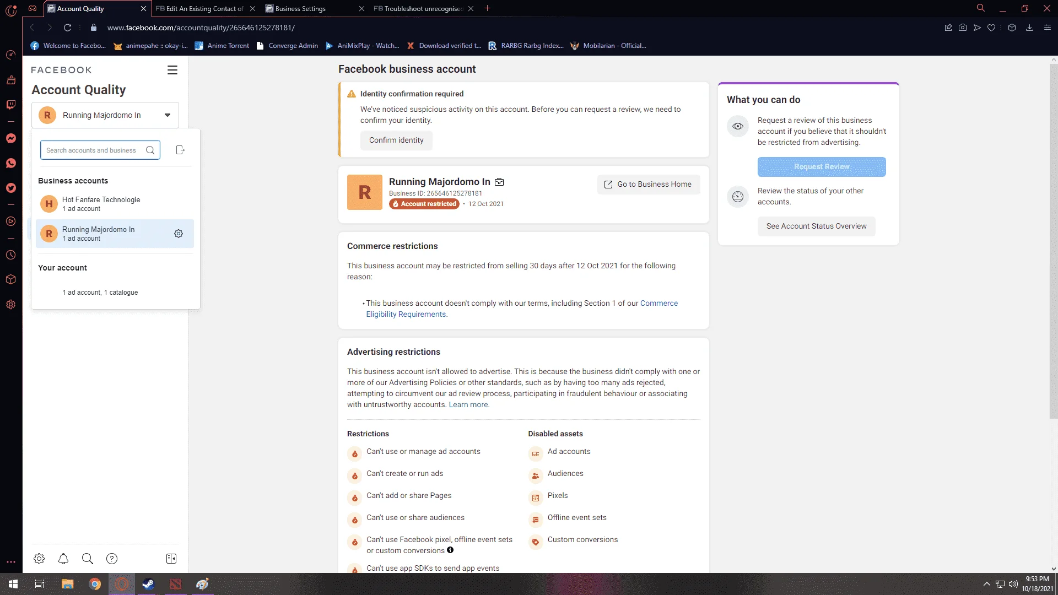Click See Account Status Overview button
The width and height of the screenshot is (1058, 595).
816,226
